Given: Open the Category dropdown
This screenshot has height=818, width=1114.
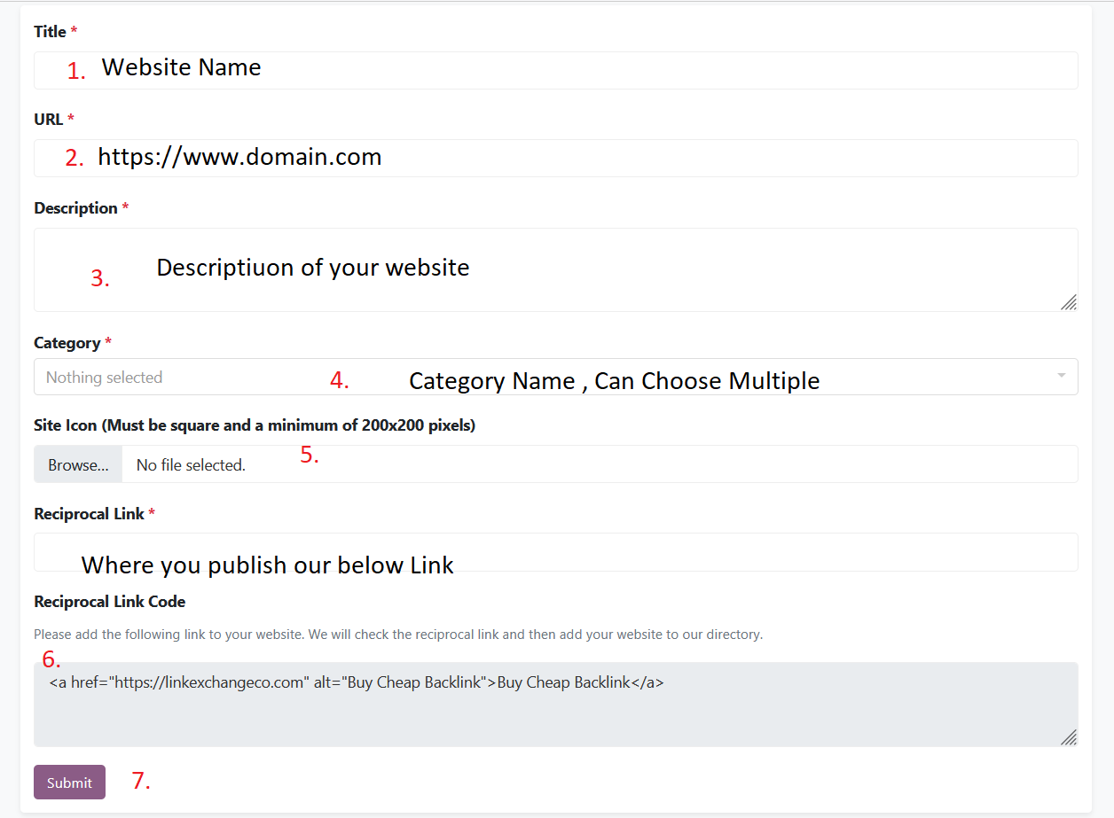Looking at the screenshot, I should 556,377.
